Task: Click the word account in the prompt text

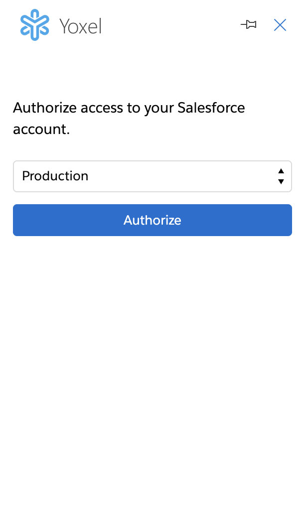Action: 40,130
